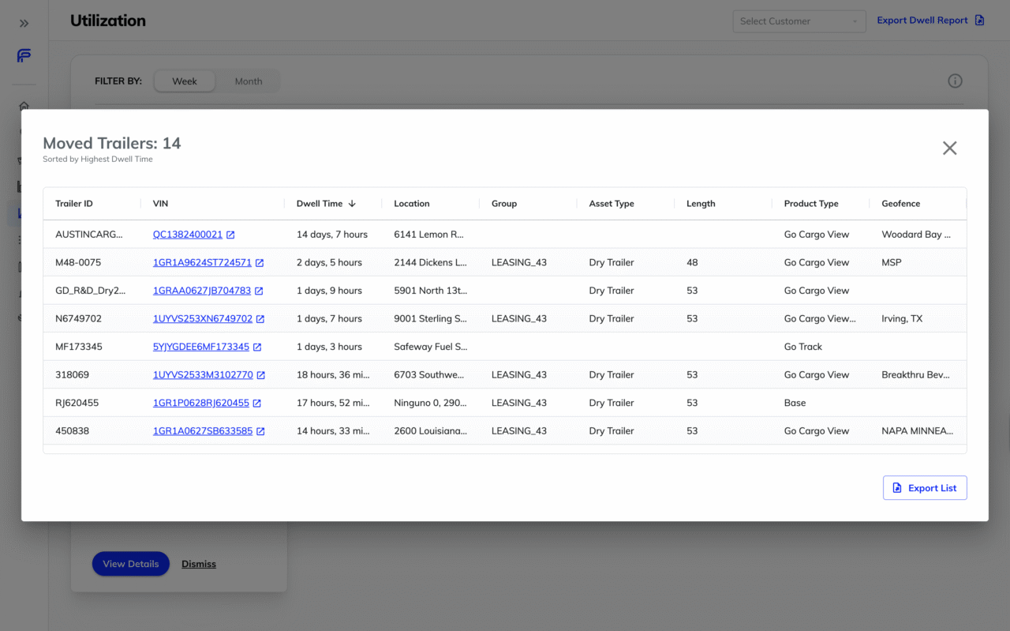Click external link icon beside 1UYVS253XN6749702
Image resolution: width=1010 pixels, height=631 pixels.
click(260, 319)
